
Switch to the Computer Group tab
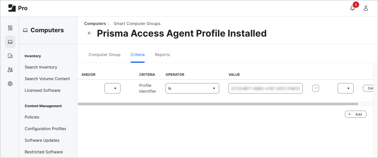point(105,55)
